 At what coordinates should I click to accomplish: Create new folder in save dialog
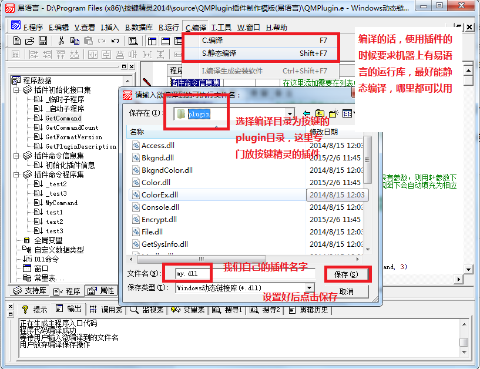[333, 113]
